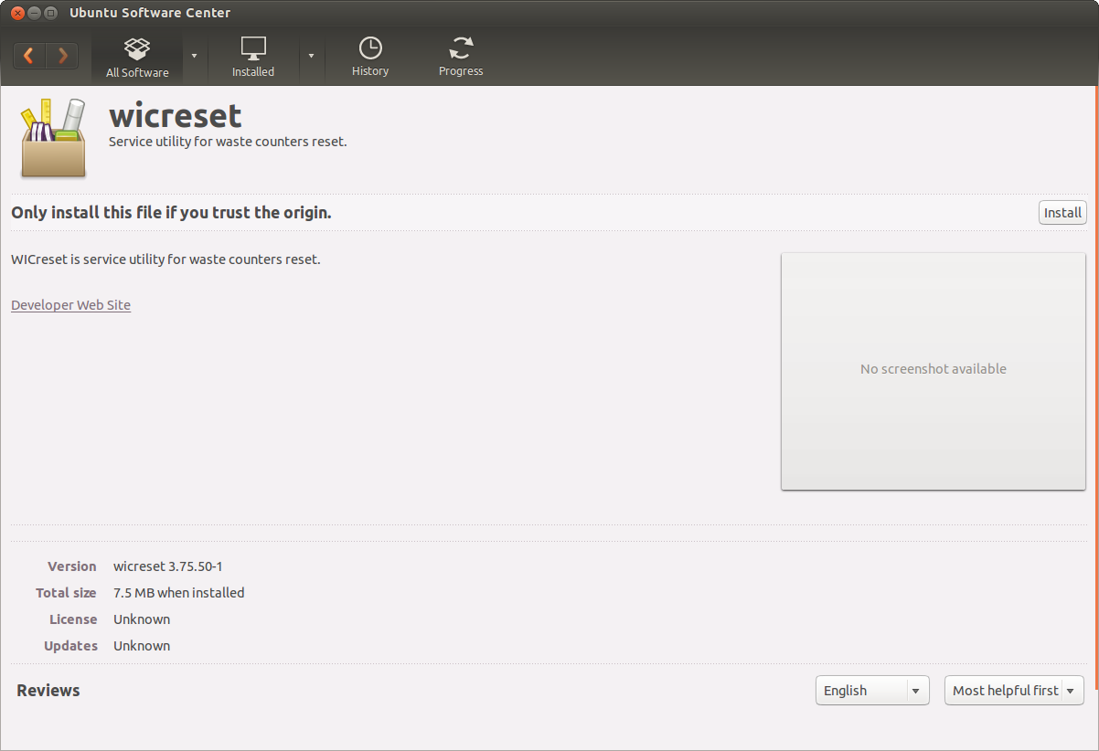Click the wicreset application title

(176, 116)
